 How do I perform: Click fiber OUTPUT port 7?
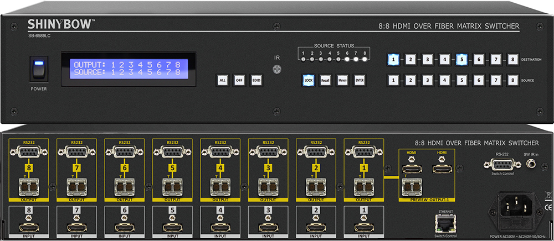(76, 186)
